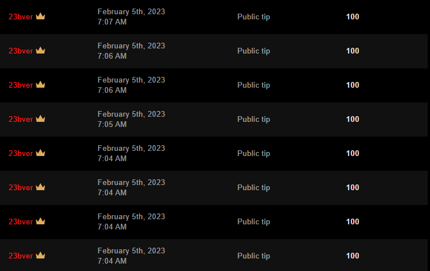Click the crown icon in the second 7:04 AM row
430x271 pixels.
(40, 187)
